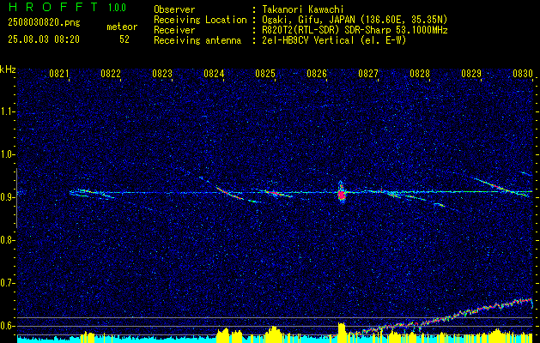The image size is (540, 343).
Task: Click frequency axis label 0.9
Action: 7,197
